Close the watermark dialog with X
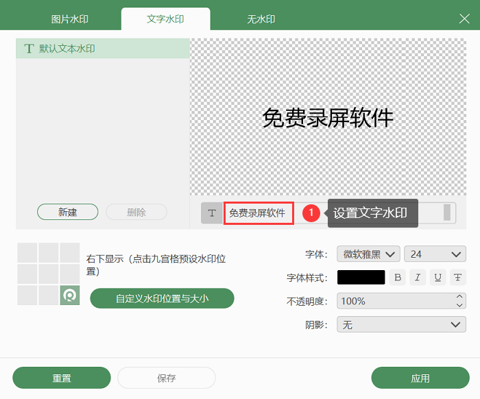Image resolution: width=480 pixels, height=399 pixels. 464,19
